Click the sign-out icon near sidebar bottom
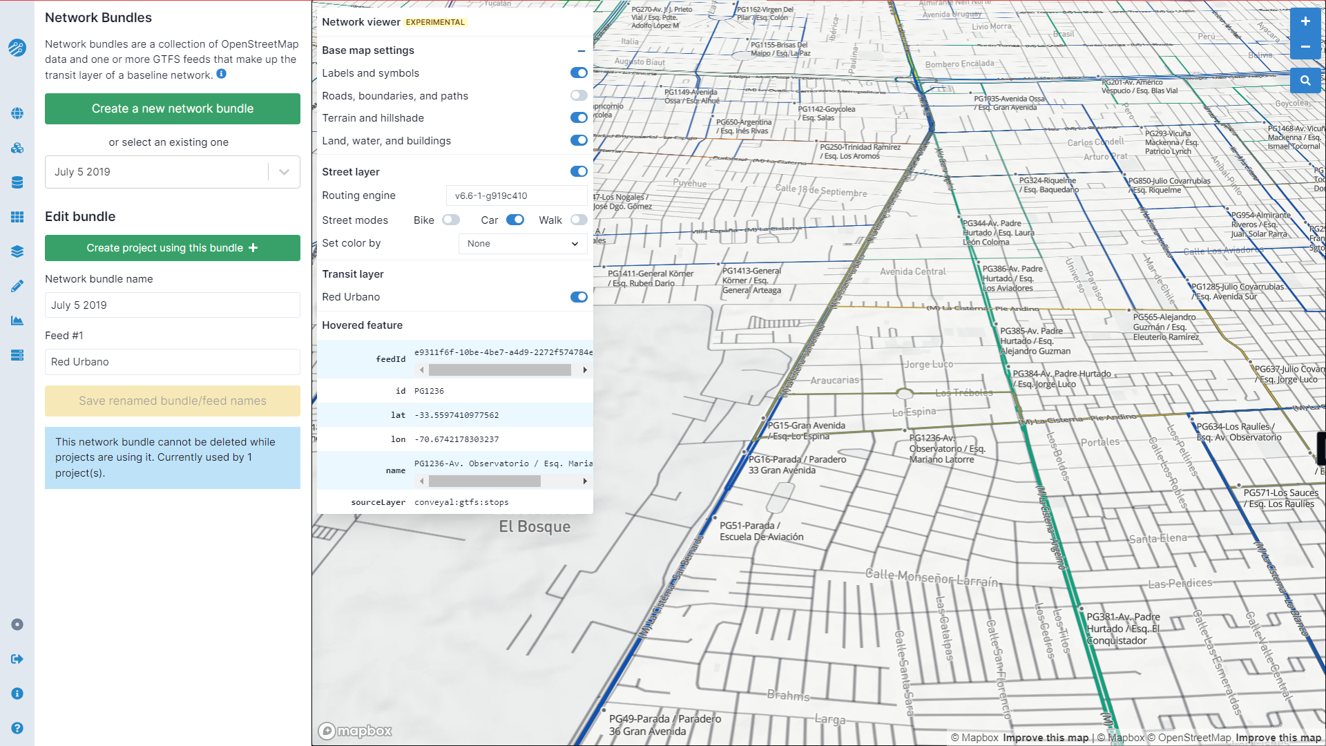The width and height of the screenshot is (1326, 746). pyautogui.click(x=17, y=659)
